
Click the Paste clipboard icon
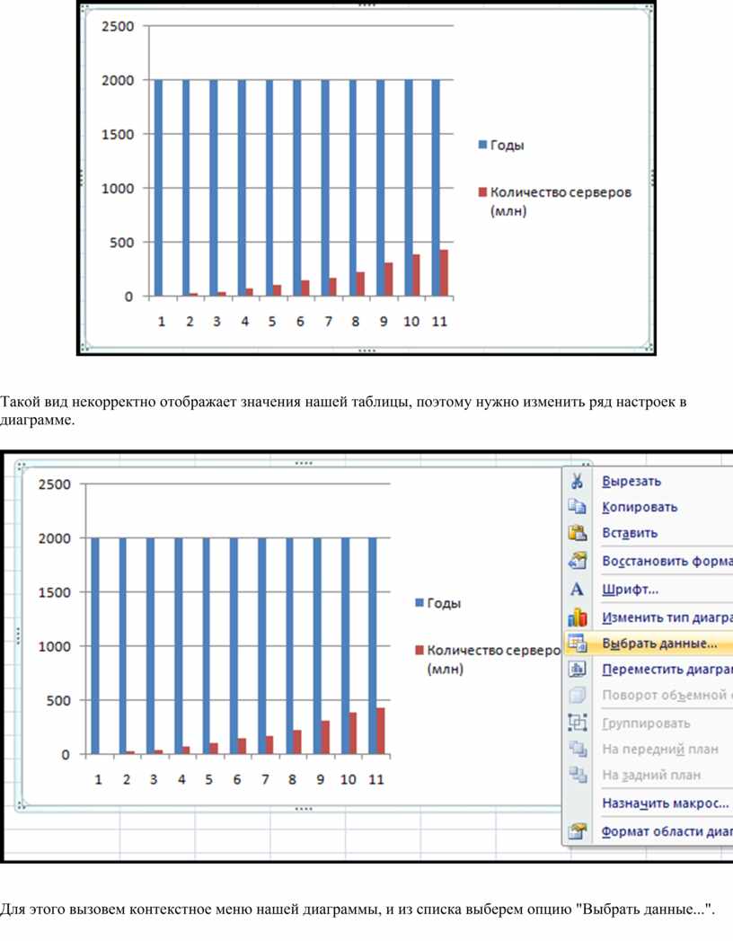[577, 532]
